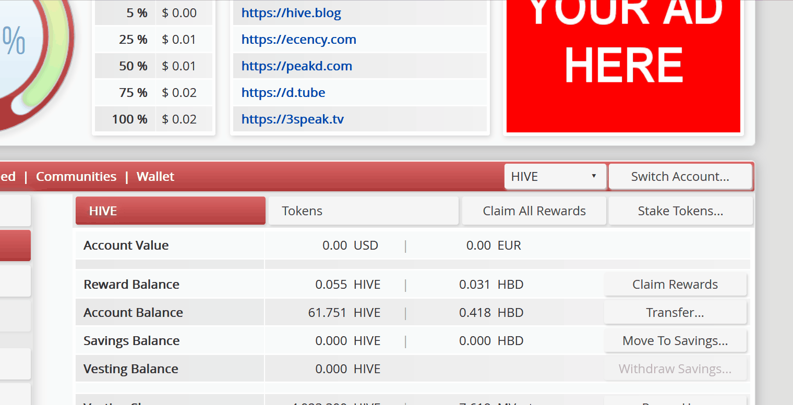The image size is (793, 405).
Task: Click the highlighted red sidebar button
Action: (15, 246)
